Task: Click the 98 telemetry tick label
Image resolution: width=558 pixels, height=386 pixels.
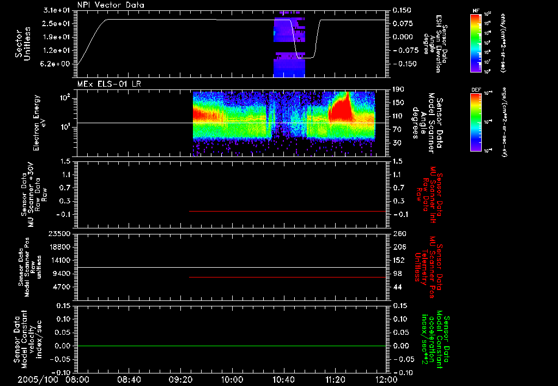Action: [x=397, y=274]
